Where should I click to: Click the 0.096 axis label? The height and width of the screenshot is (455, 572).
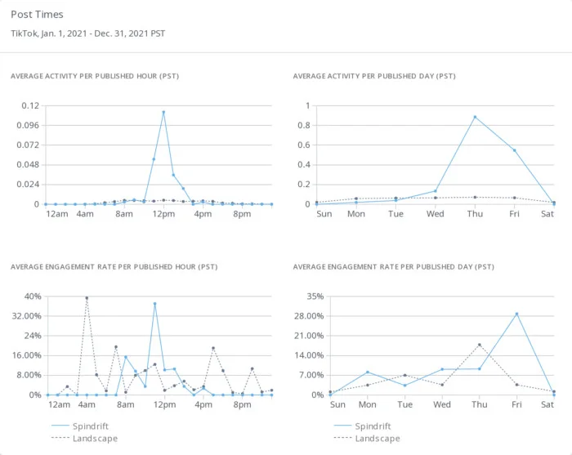click(x=28, y=126)
